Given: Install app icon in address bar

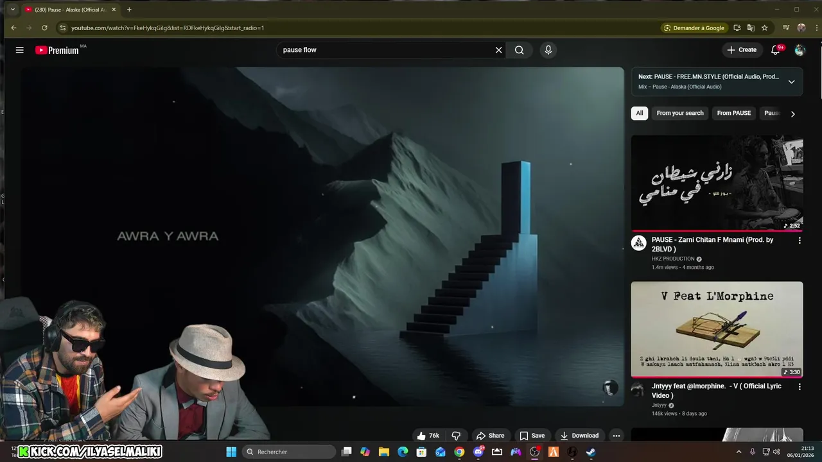Looking at the screenshot, I should point(737,28).
